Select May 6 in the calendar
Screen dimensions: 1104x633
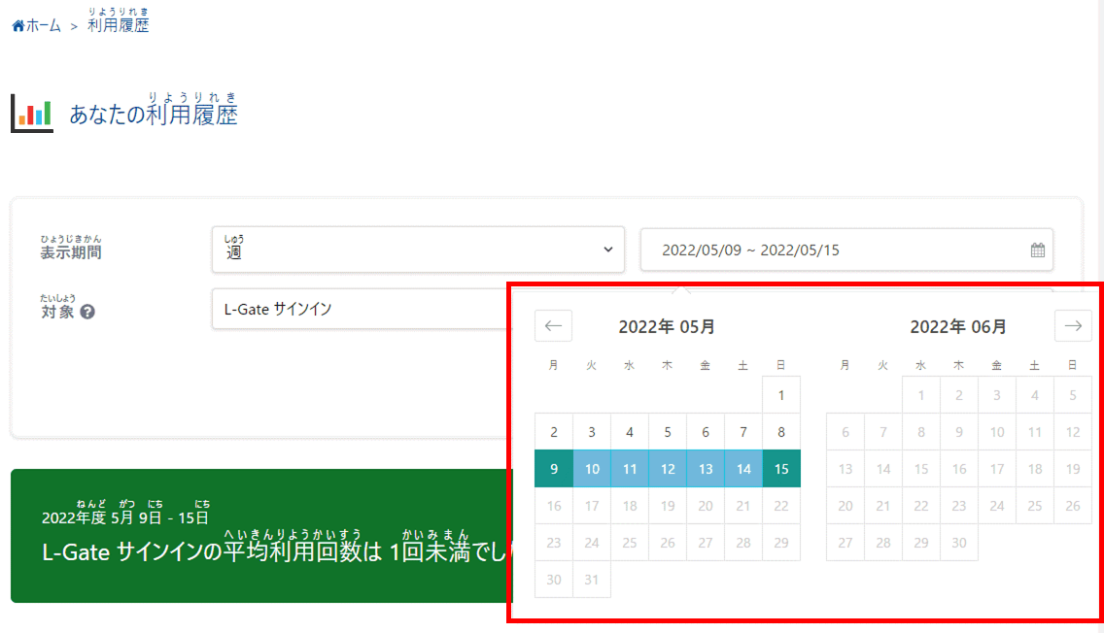[706, 432]
